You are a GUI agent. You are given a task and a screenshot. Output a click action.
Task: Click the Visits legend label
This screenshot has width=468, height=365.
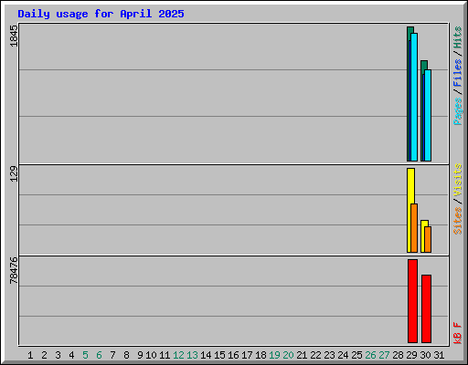(x=458, y=180)
